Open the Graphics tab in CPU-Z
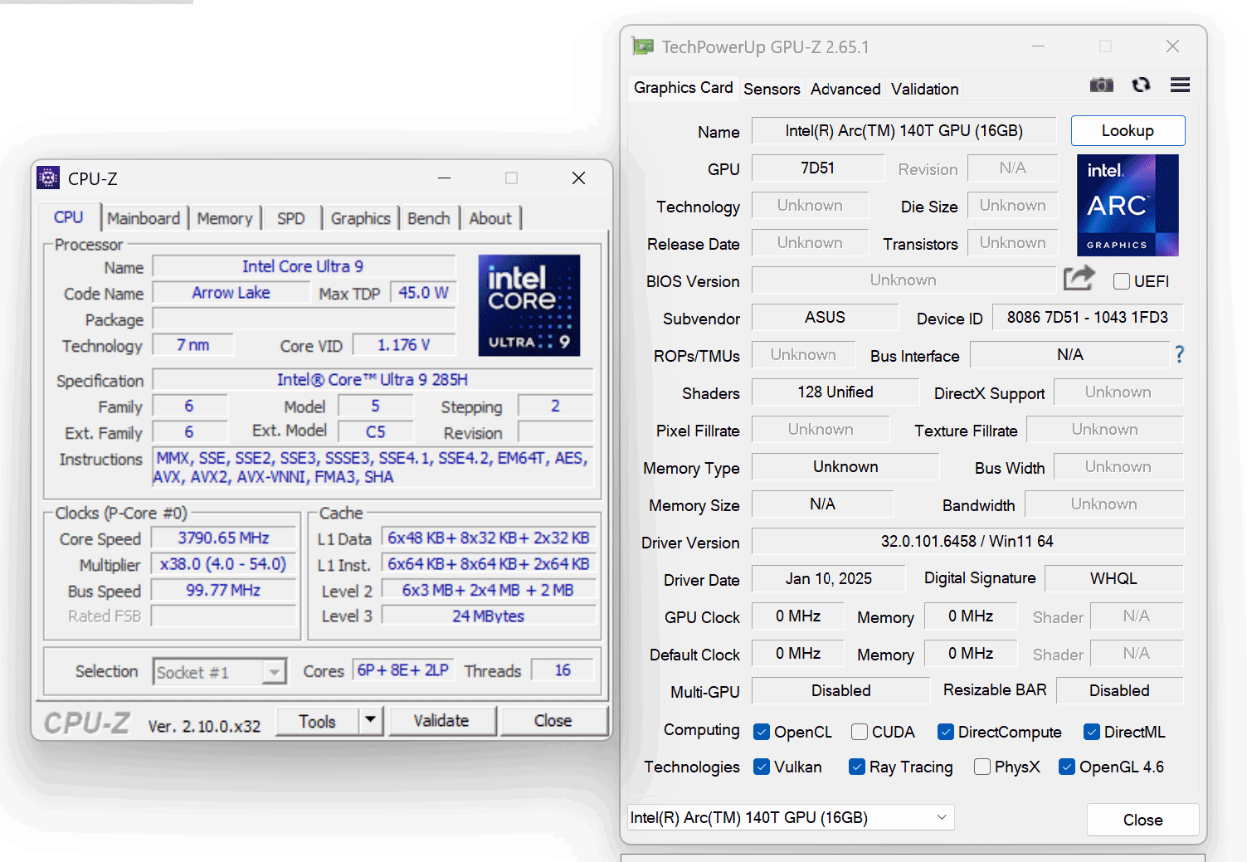This screenshot has width=1247, height=862. point(361,218)
